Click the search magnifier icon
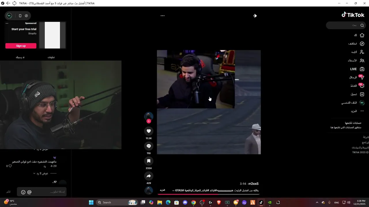 (x=362, y=25)
